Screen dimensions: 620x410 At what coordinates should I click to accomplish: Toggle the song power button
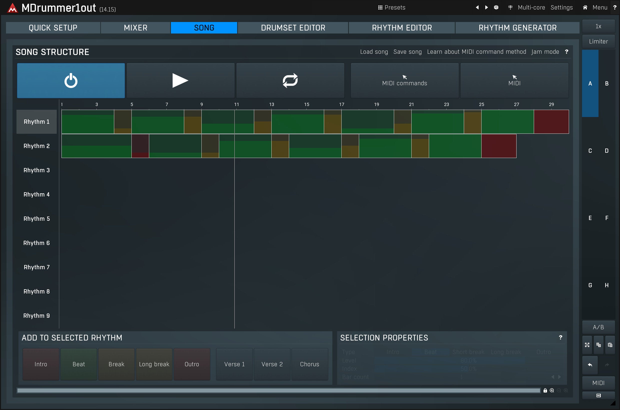[71, 80]
